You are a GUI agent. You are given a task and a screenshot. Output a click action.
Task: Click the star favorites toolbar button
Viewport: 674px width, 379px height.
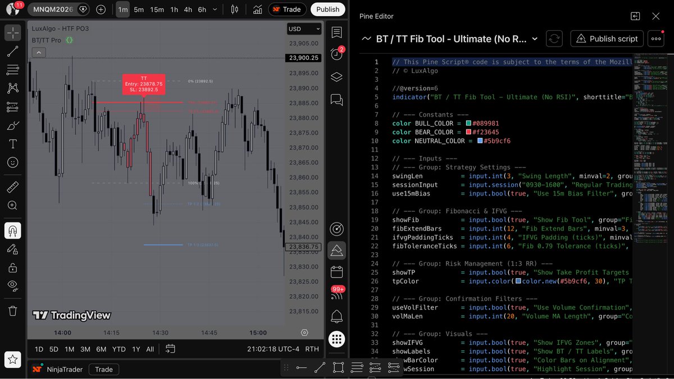coord(13,359)
